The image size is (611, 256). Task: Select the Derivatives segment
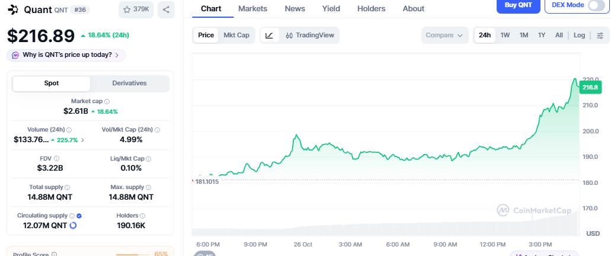click(x=129, y=84)
